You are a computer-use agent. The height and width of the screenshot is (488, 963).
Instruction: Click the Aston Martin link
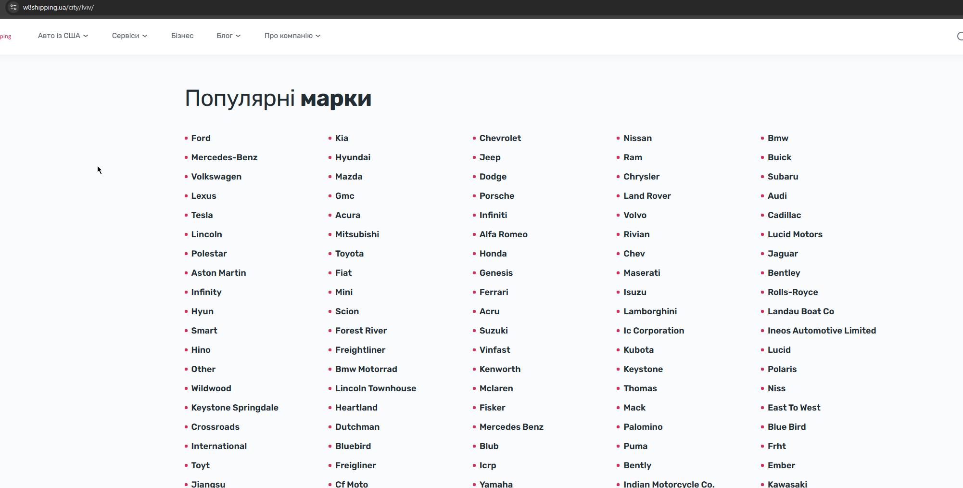coord(218,273)
